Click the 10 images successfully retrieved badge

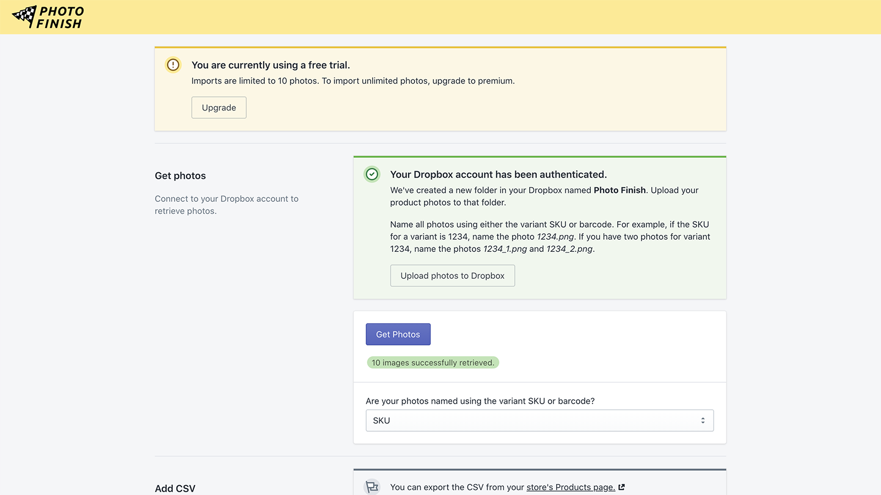point(433,362)
